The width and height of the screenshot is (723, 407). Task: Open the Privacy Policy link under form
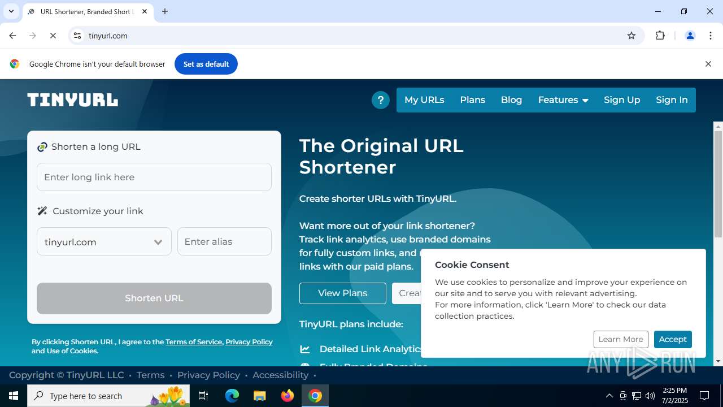(249, 342)
